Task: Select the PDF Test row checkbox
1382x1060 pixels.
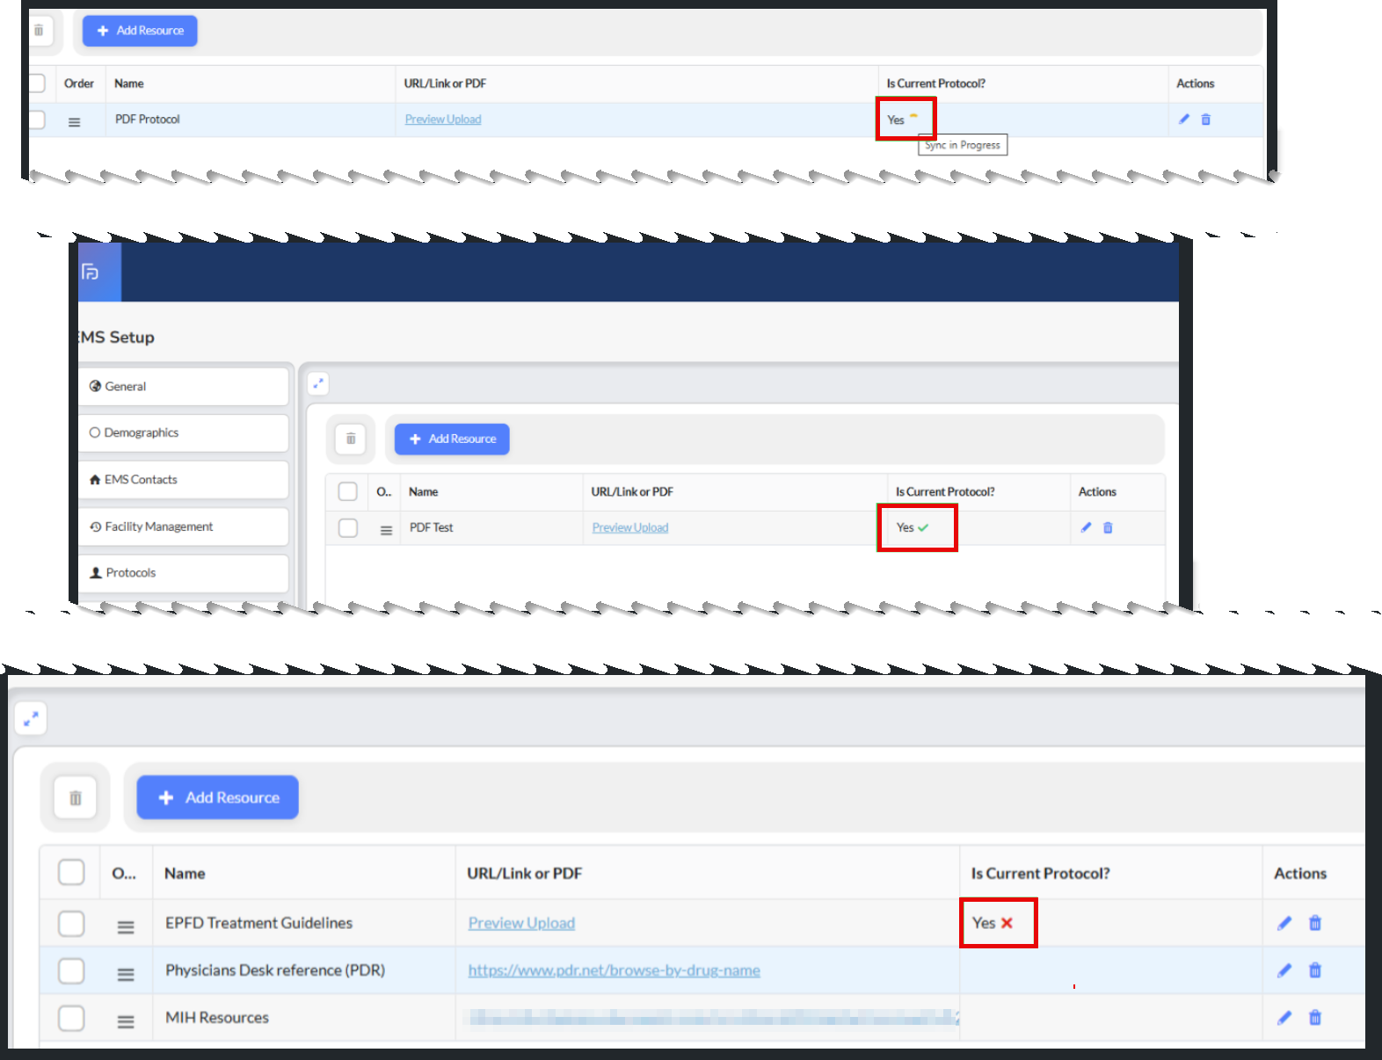Action: [348, 527]
